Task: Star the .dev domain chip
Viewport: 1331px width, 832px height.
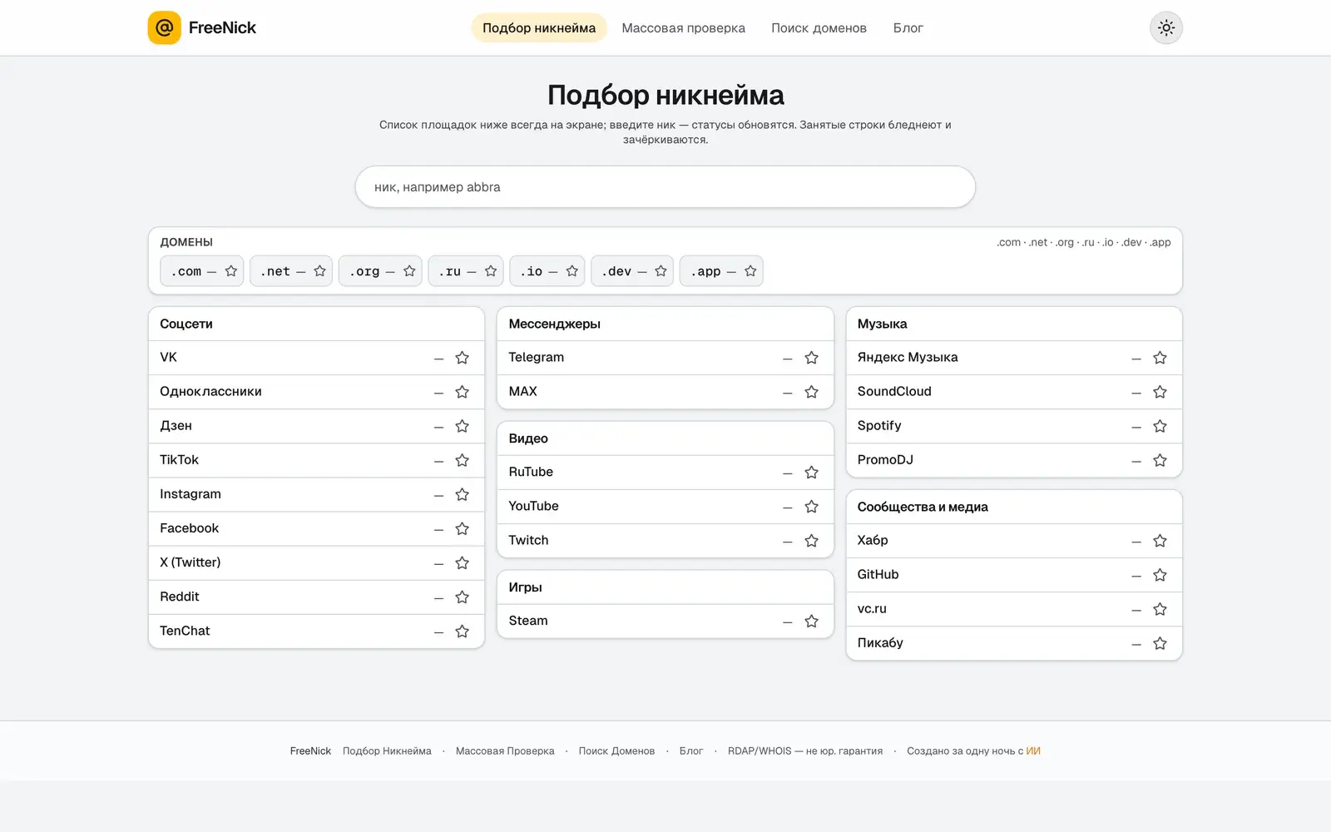Action: click(661, 271)
